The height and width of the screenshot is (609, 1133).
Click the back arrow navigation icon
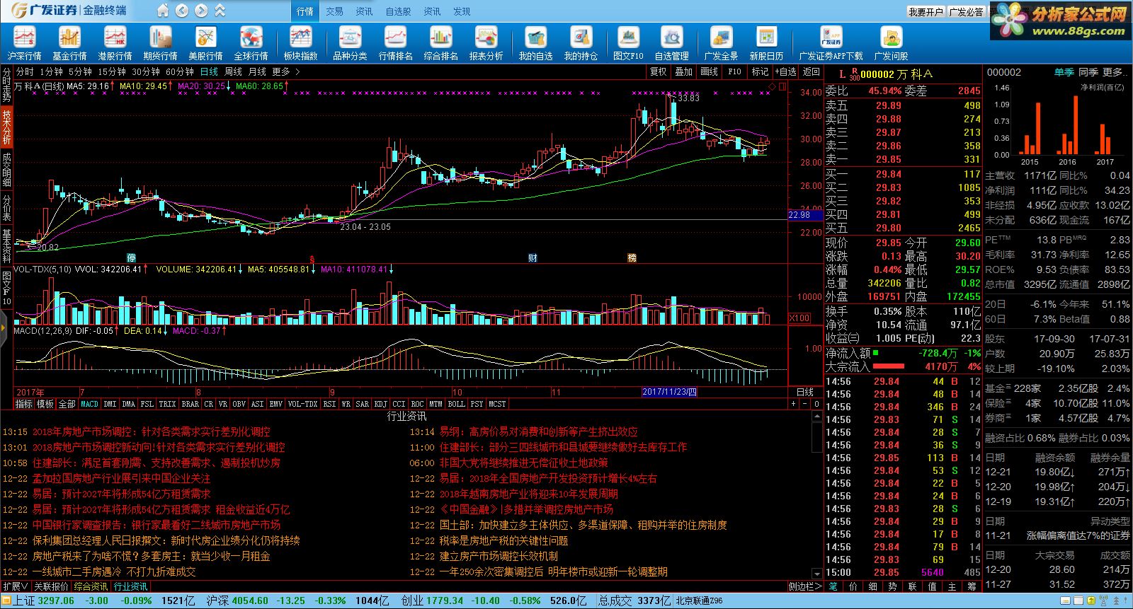pos(182,11)
